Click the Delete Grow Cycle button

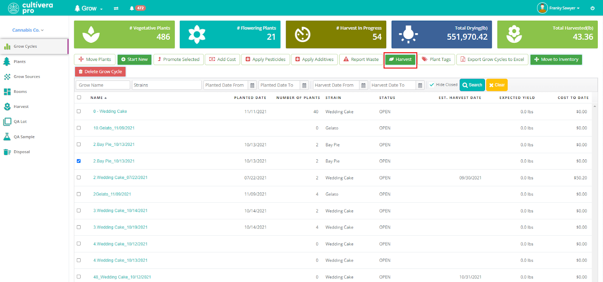100,71
